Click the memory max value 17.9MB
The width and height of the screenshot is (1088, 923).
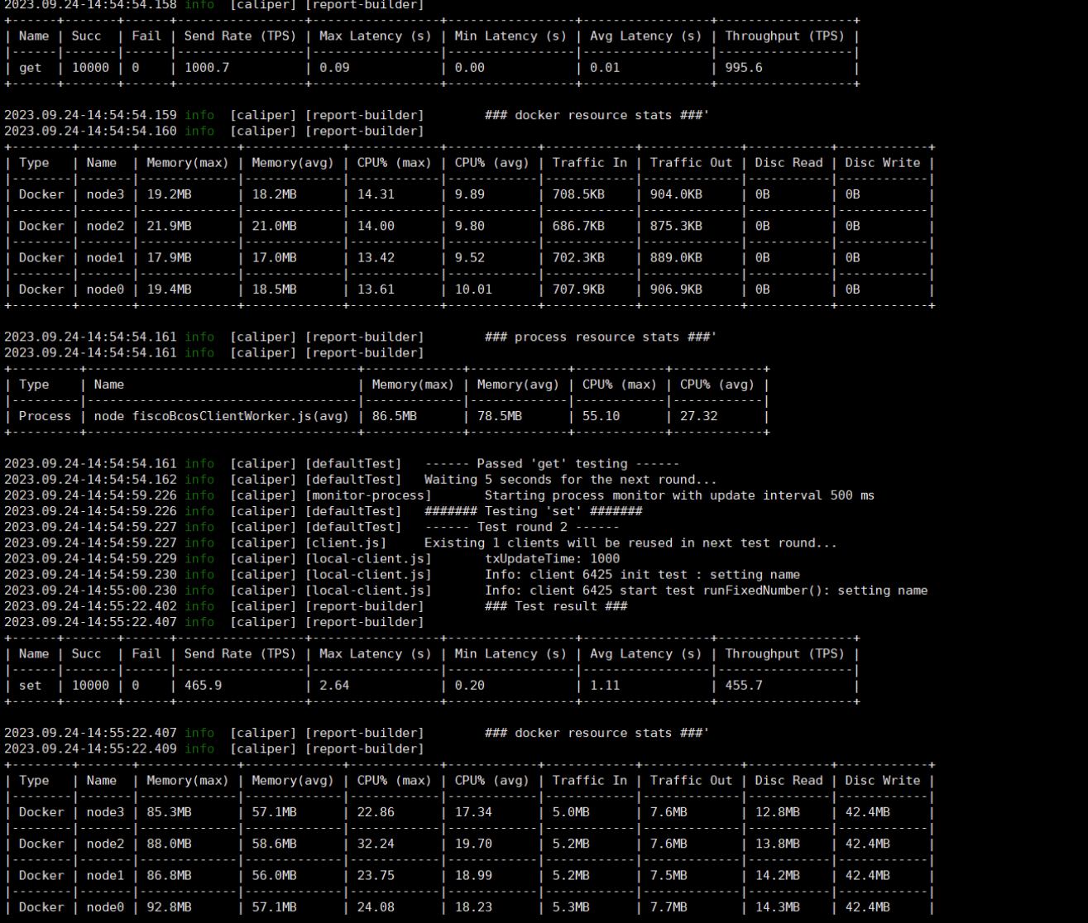click(x=169, y=258)
